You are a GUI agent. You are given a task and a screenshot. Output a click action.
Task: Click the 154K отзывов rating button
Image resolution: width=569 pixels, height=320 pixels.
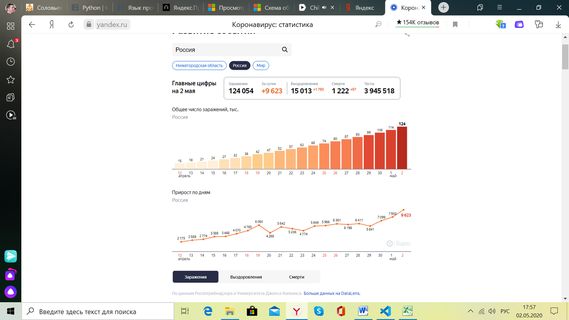point(418,22)
